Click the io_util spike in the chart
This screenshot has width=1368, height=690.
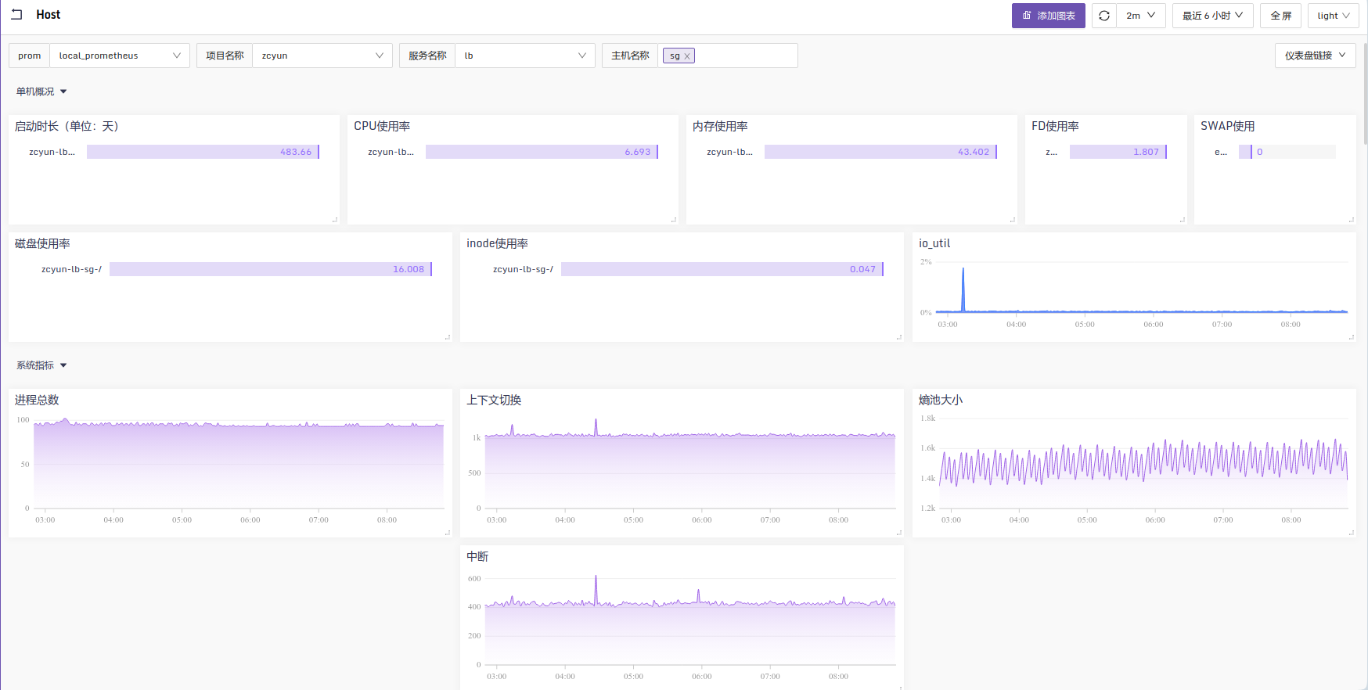pyautogui.click(x=963, y=289)
